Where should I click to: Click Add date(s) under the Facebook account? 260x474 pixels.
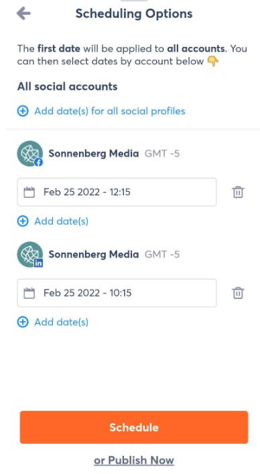(x=61, y=221)
